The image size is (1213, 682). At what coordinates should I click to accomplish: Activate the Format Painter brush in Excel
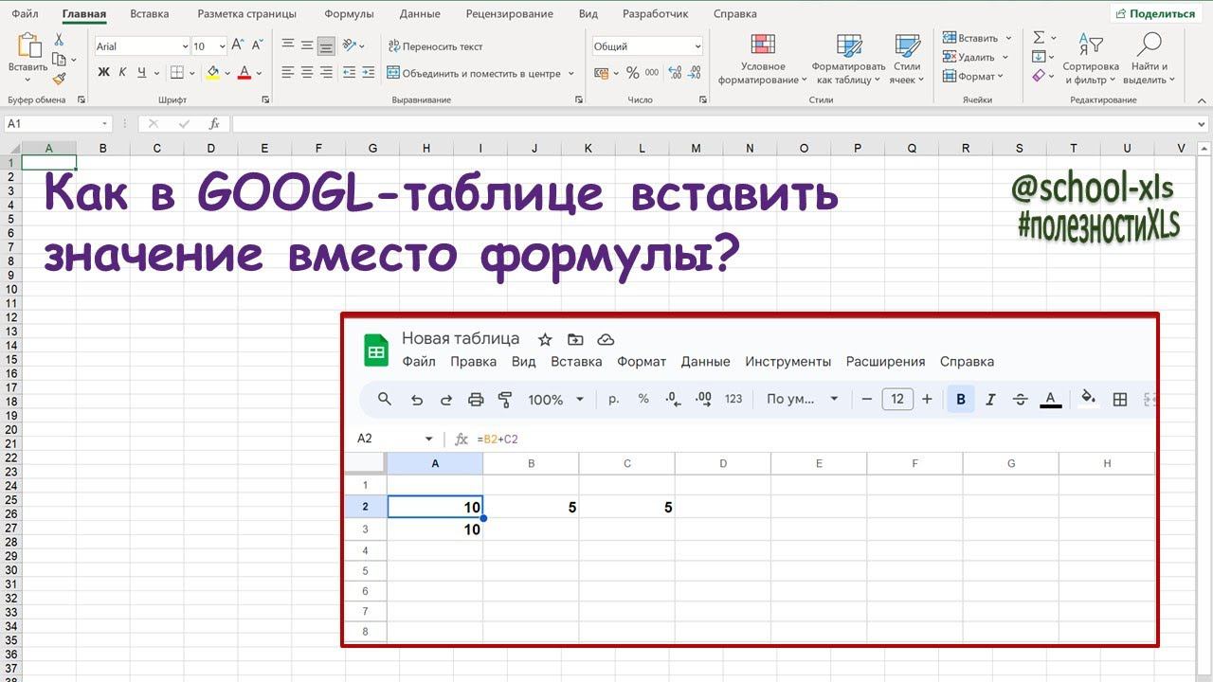59,80
